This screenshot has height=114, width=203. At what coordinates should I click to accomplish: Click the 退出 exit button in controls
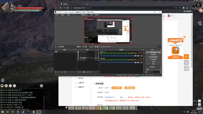pos(153,64)
